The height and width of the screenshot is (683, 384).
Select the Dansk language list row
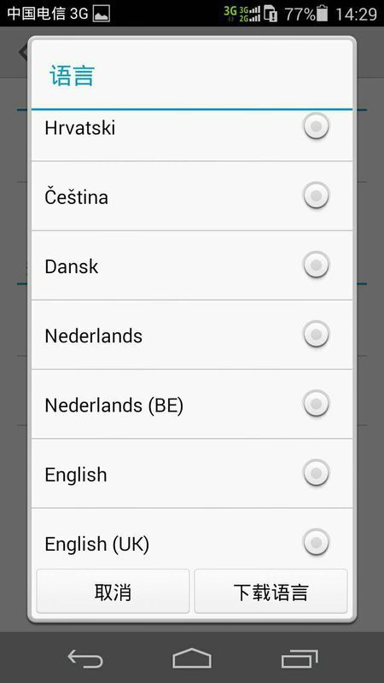tap(192, 266)
